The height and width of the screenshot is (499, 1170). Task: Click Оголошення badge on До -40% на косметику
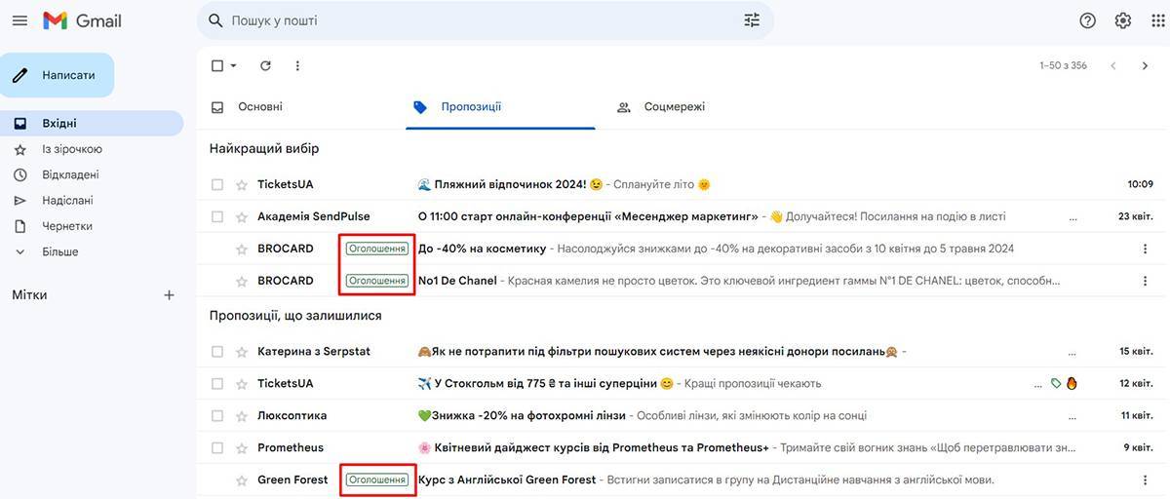tap(377, 249)
